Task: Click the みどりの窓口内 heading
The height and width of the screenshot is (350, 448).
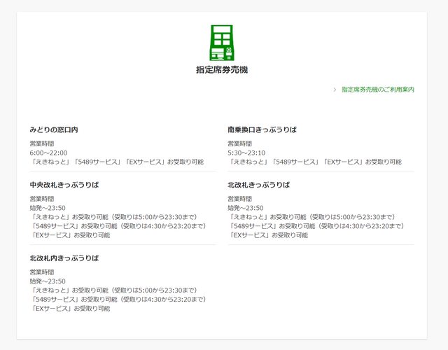Action: [53, 129]
